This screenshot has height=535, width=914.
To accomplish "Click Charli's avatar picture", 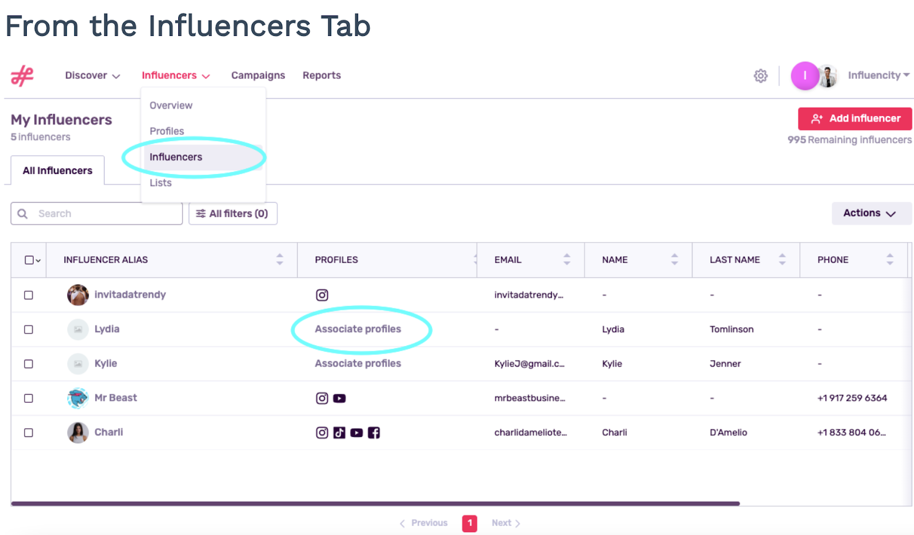I will [x=78, y=433].
